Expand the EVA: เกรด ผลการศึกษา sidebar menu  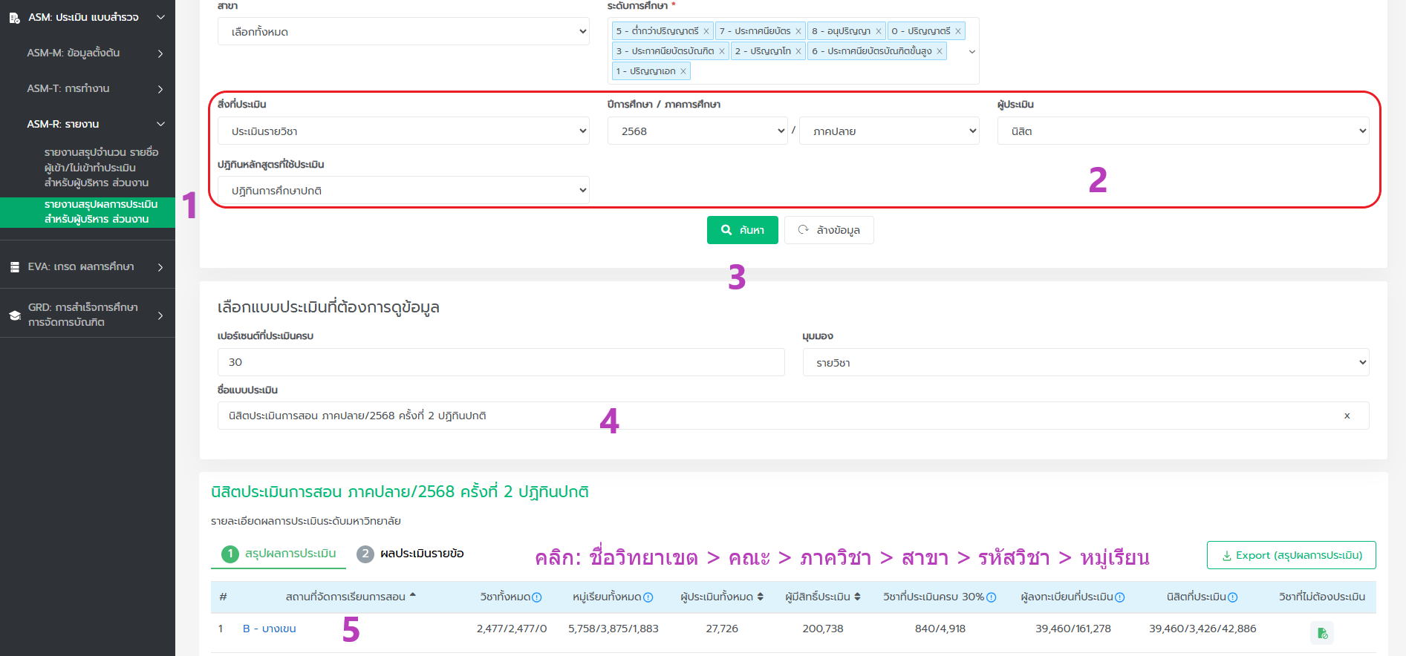[88, 266]
